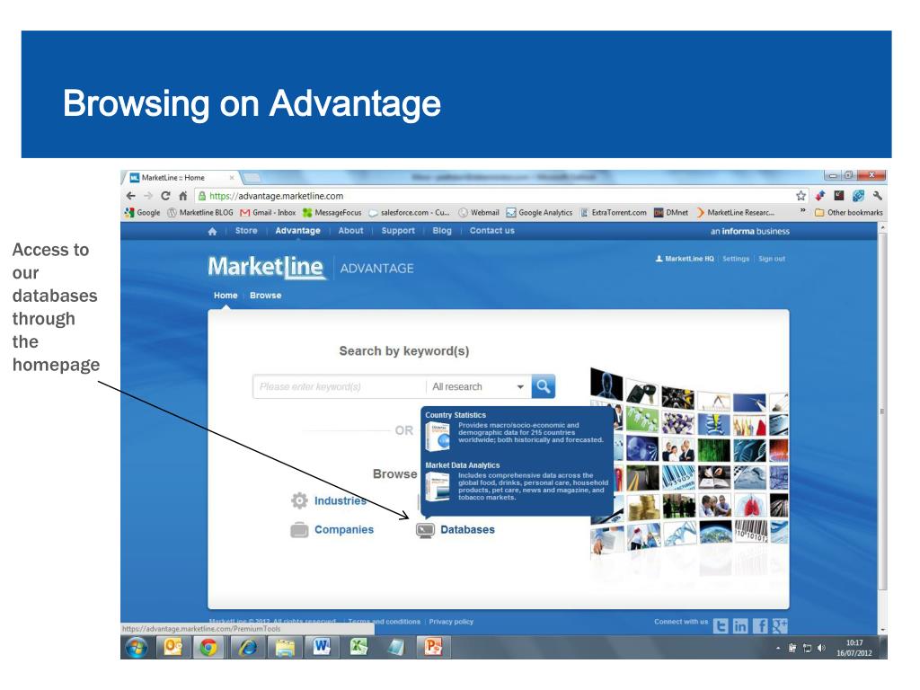
Task: Open Chrome from the taskbar
Action: 208,647
